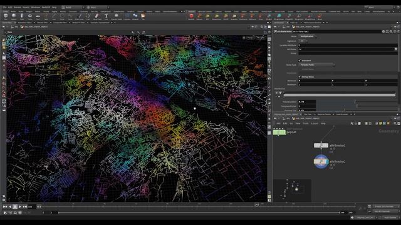
Task: Open the Attributes field dropdown arrow
Action: click(x=395, y=49)
